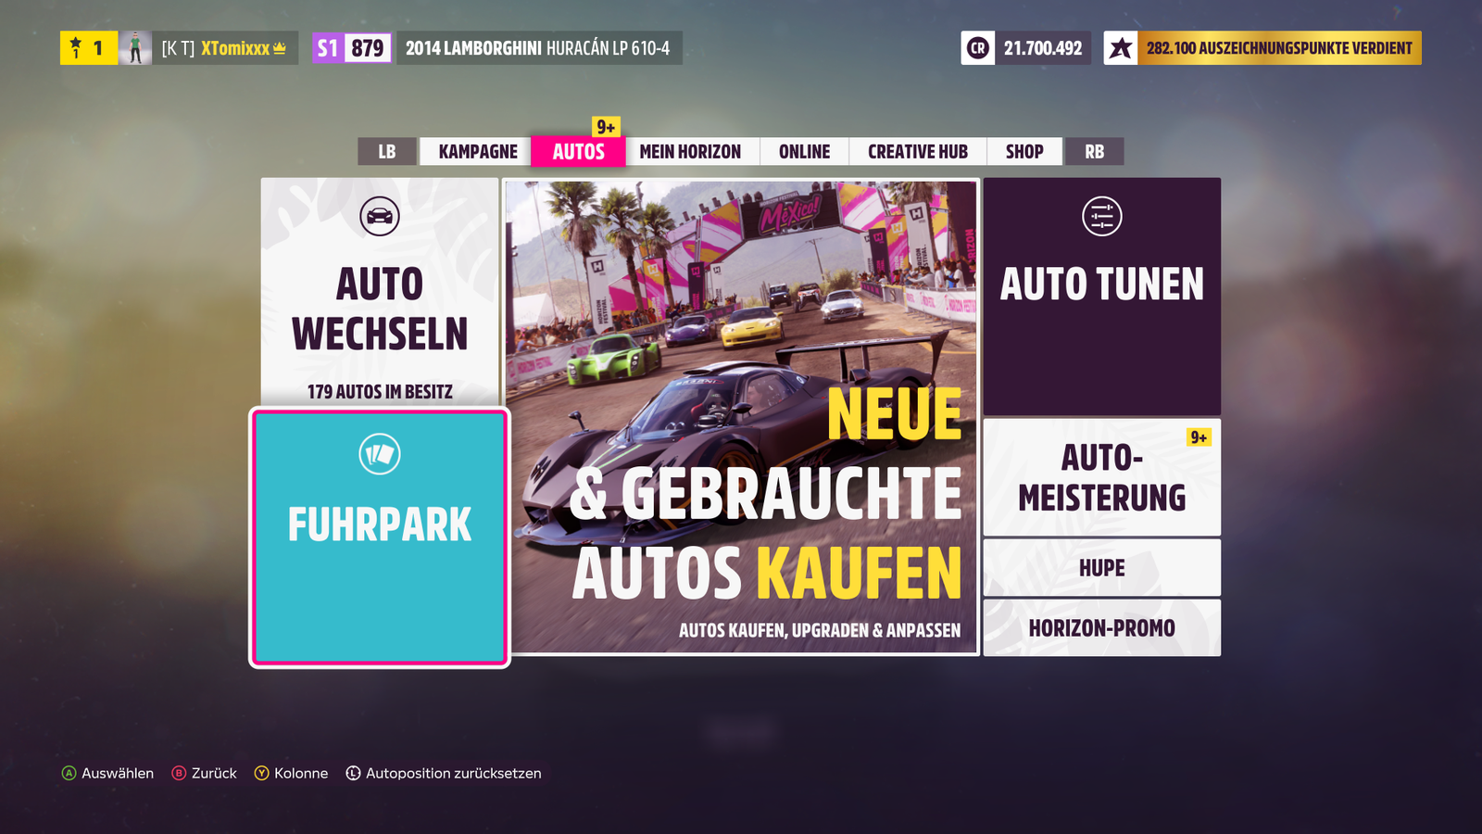Open the Creative Hub tab
1482x834 pixels.
click(x=918, y=151)
